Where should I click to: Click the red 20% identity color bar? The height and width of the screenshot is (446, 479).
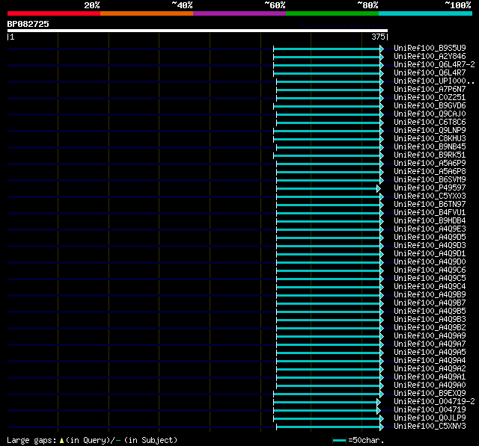point(54,13)
